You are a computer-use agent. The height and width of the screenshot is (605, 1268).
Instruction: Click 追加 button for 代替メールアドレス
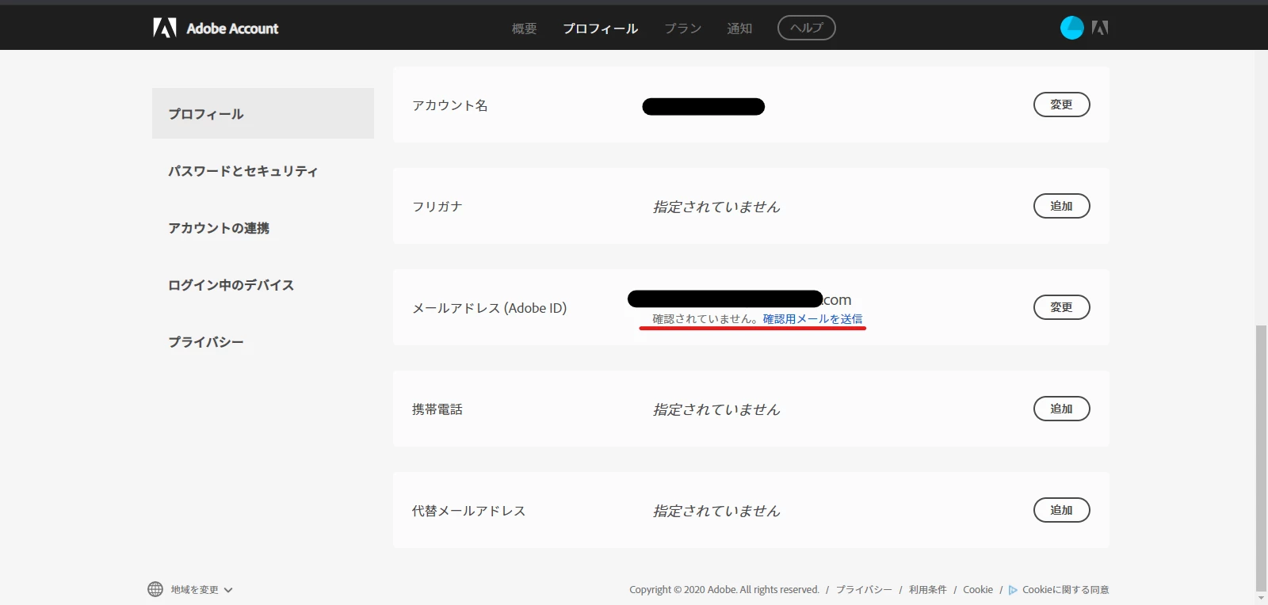point(1061,510)
